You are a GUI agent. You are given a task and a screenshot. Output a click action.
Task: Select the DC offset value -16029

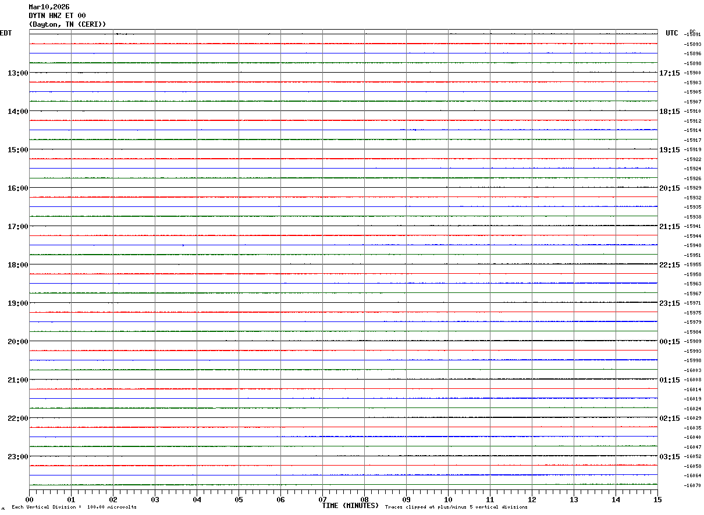tap(693, 419)
